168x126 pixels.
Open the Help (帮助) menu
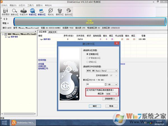[48, 5]
